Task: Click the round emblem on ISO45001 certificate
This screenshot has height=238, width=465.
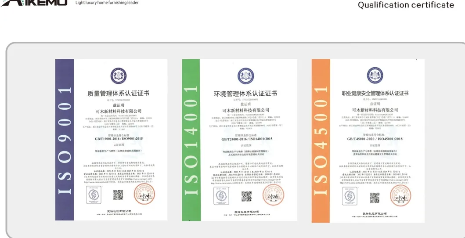Action: coord(375,76)
